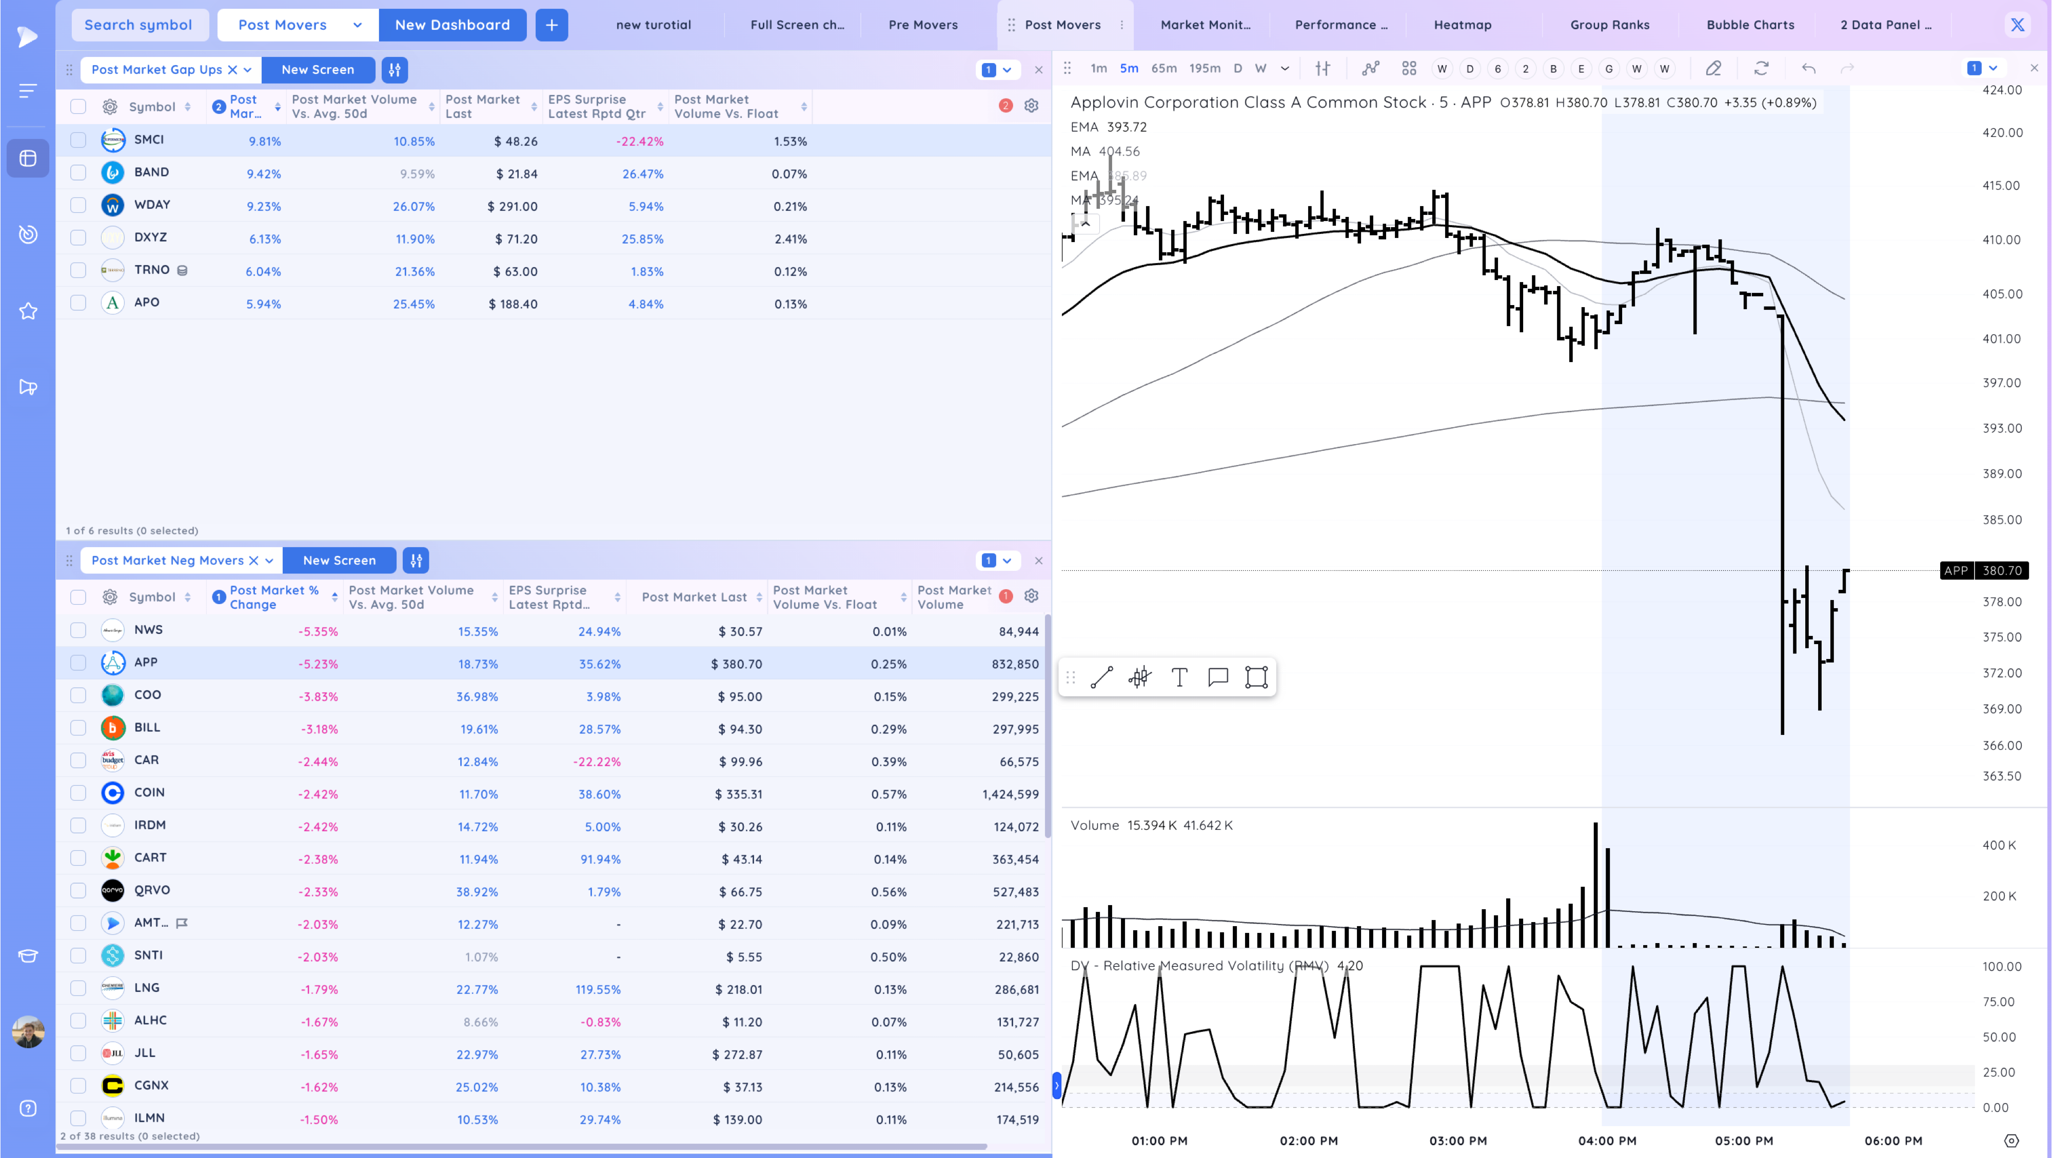The height and width of the screenshot is (1158, 2052).
Task: Toggle select-all checkbox in Neg Movers table
Action: 78,597
